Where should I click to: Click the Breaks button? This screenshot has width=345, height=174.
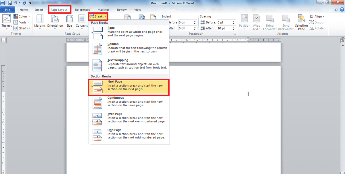pos(98,17)
